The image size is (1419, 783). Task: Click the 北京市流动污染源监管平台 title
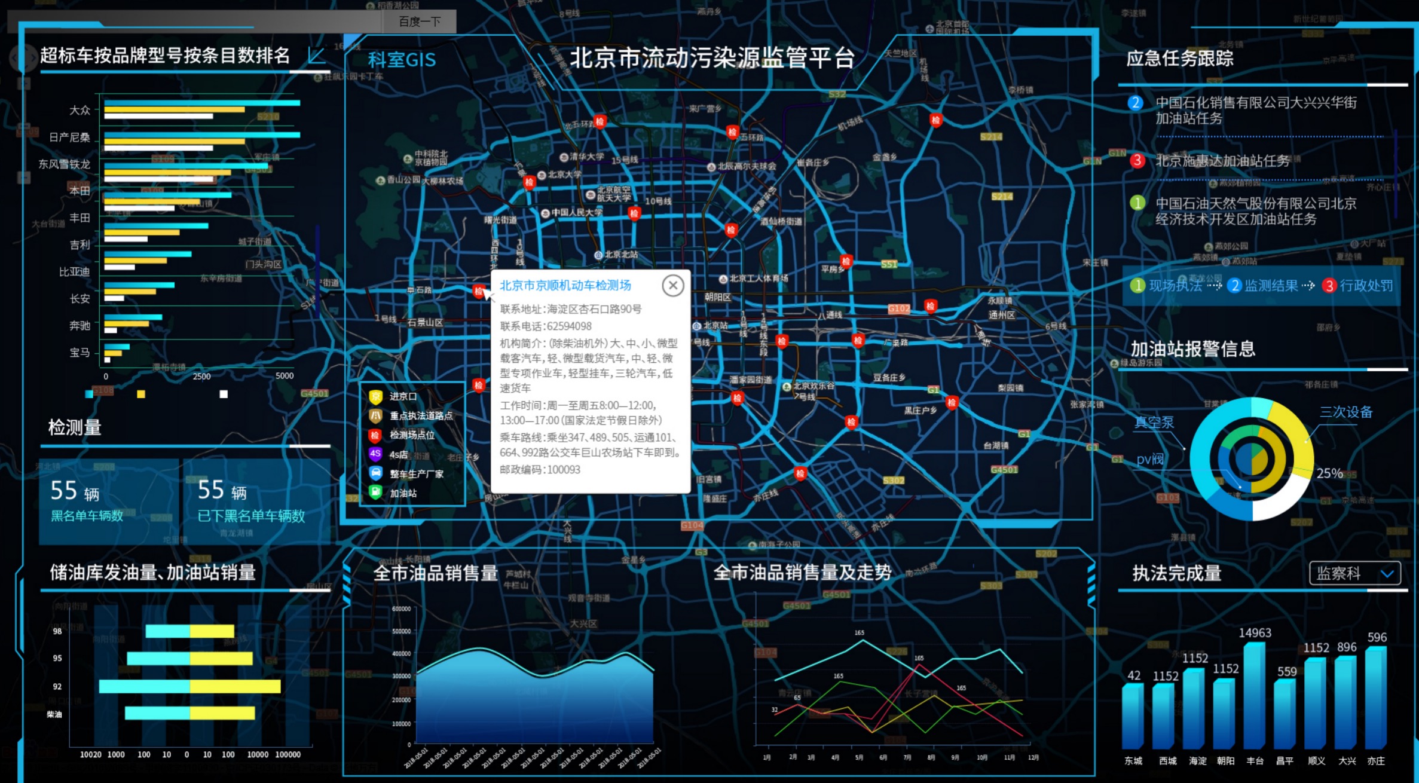711,58
